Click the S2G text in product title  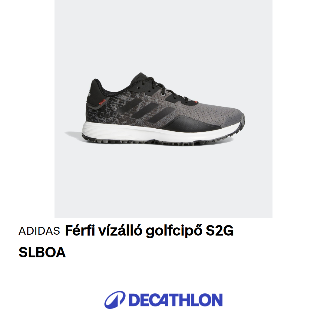point(220,231)
